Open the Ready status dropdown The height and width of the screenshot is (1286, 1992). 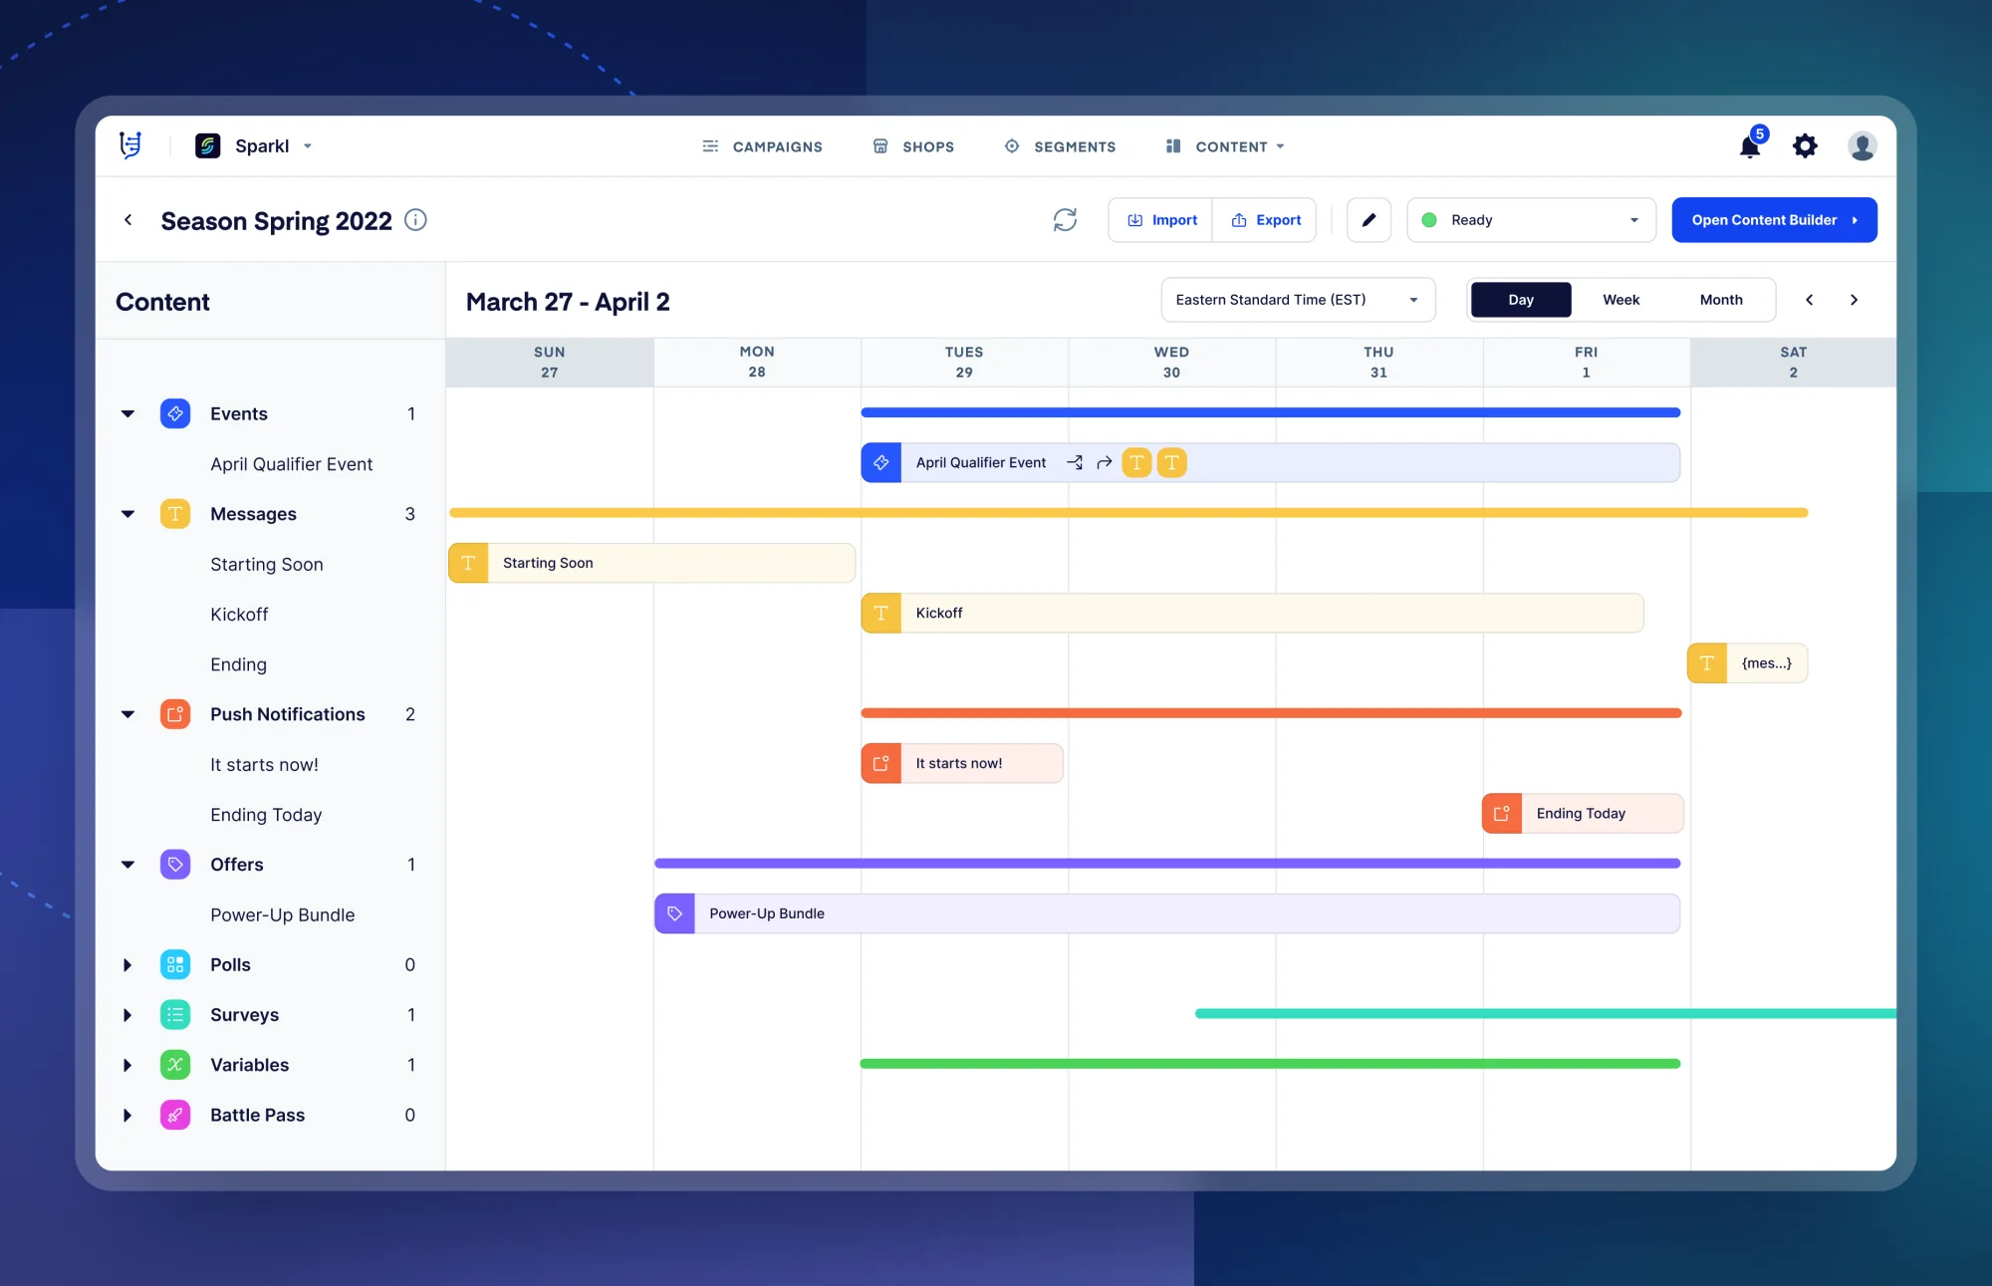click(1531, 220)
